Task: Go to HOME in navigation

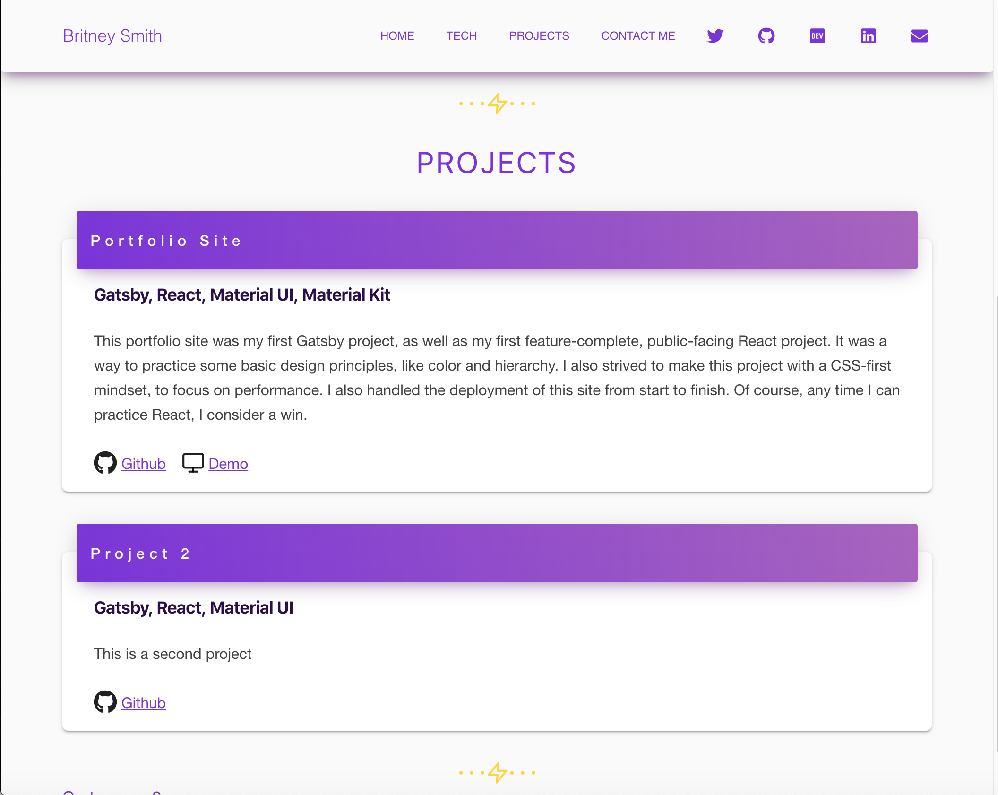Action: click(x=397, y=36)
